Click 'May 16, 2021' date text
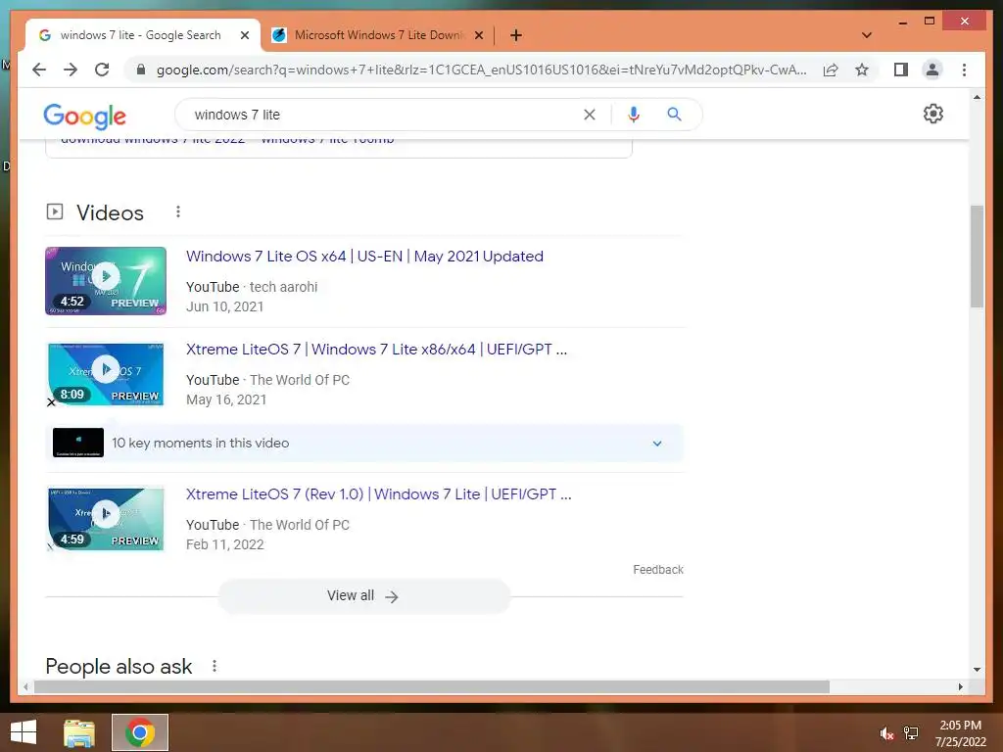This screenshot has height=752, width=1003. tap(226, 400)
